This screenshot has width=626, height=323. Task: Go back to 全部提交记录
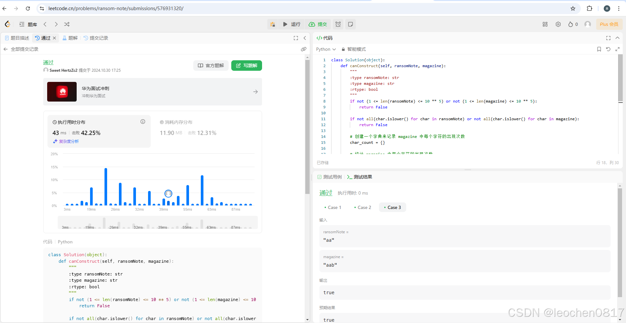(x=21, y=49)
